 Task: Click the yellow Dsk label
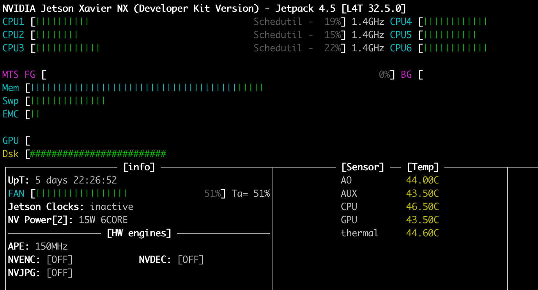tap(11, 154)
